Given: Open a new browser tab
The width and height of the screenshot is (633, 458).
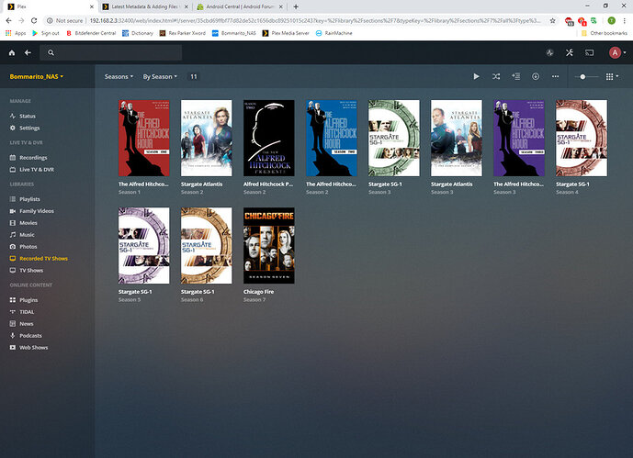Looking at the screenshot, I should point(296,6).
